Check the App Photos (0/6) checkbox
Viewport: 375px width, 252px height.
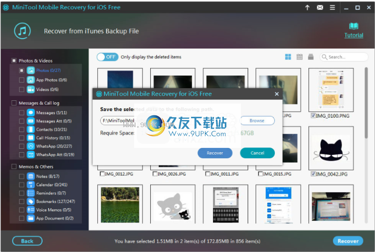22,80
